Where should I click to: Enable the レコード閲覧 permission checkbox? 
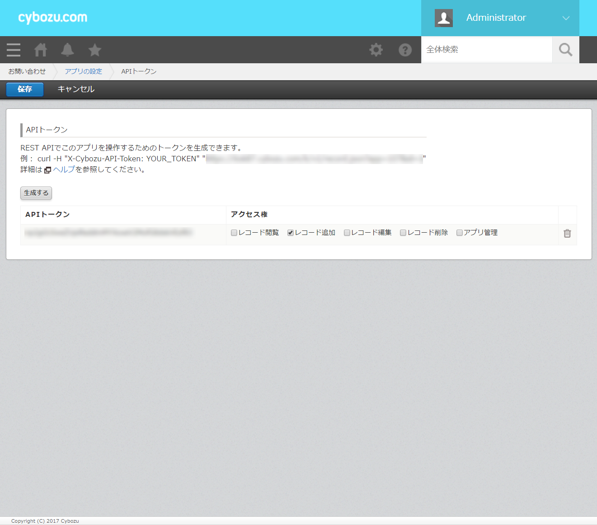tap(234, 233)
